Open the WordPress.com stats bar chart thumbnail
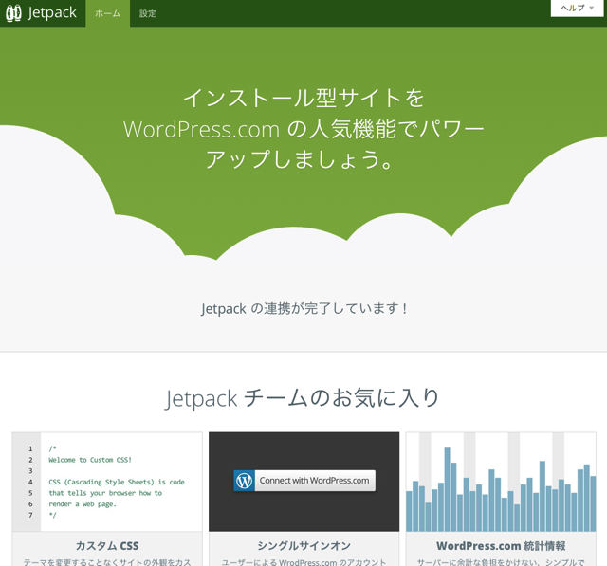 [x=501, y=482]
